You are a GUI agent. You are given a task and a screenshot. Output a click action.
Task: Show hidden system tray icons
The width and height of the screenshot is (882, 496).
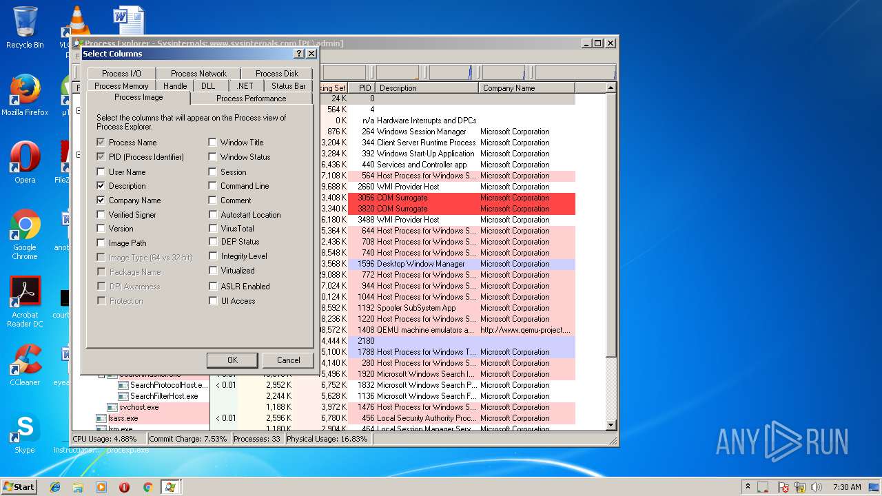(748, 487)
